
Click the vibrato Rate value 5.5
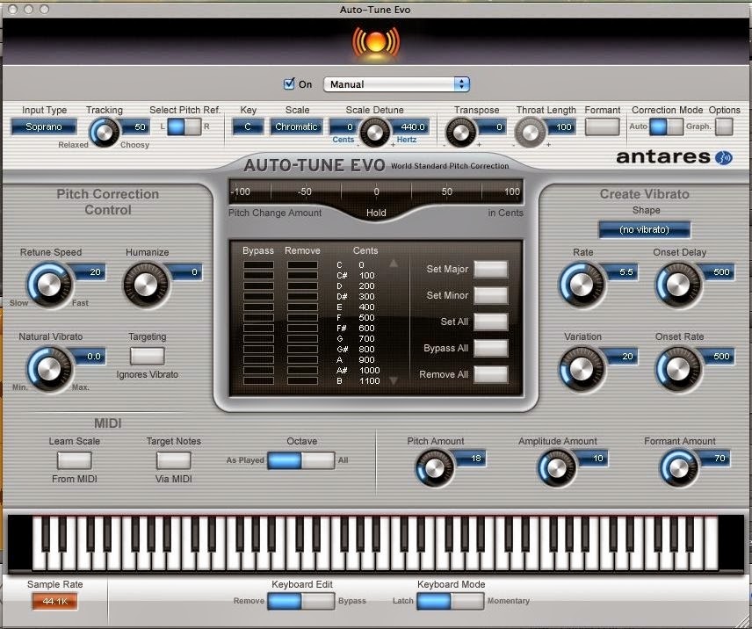(623, 271)
